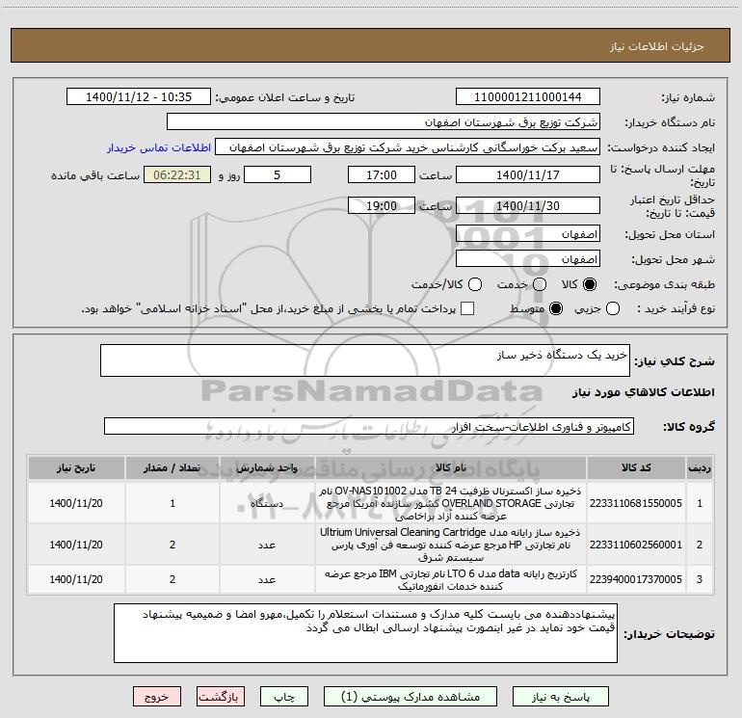This screenshot has height=718, width=742.
Task: Choose the کالا/خدمت radio option
Action: click(475, 284)
